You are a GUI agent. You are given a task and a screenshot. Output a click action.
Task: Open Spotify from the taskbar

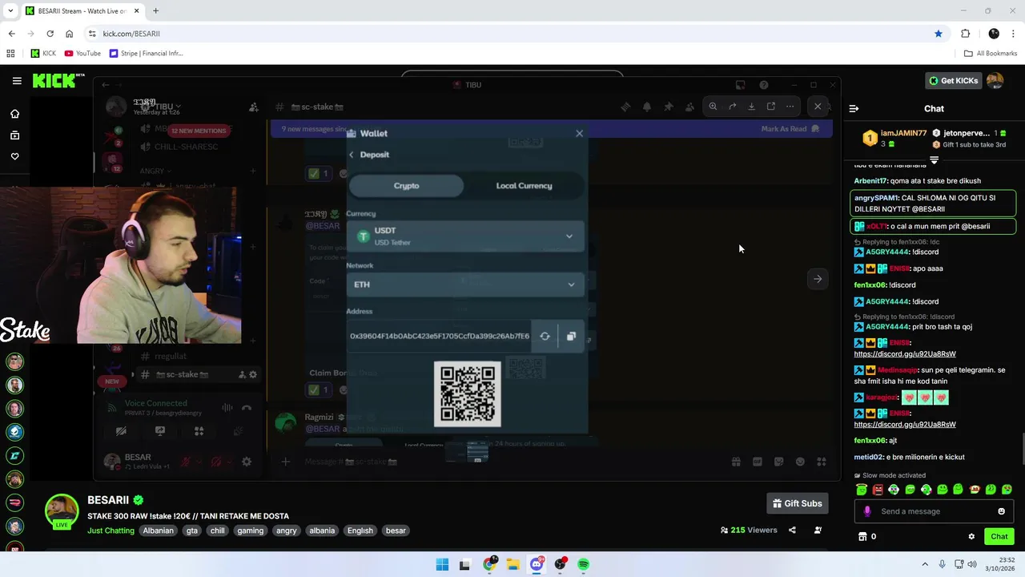584,564
